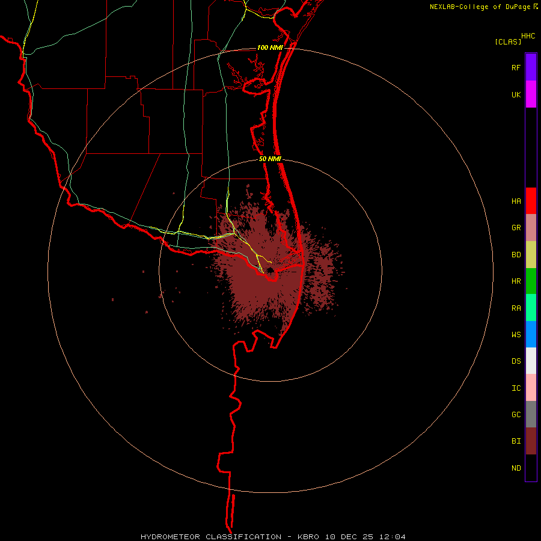
Task: Pick the RA light-green legend swatch
Action: click(531, 308)
